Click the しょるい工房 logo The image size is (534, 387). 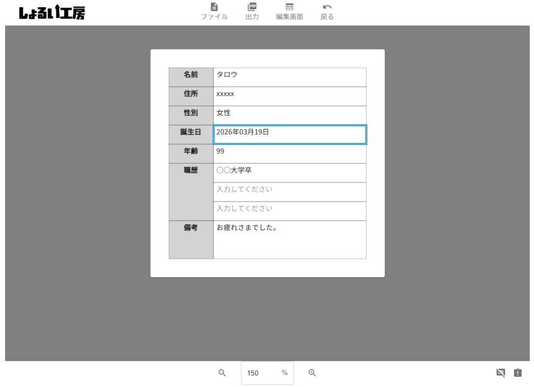click(52, 13)
